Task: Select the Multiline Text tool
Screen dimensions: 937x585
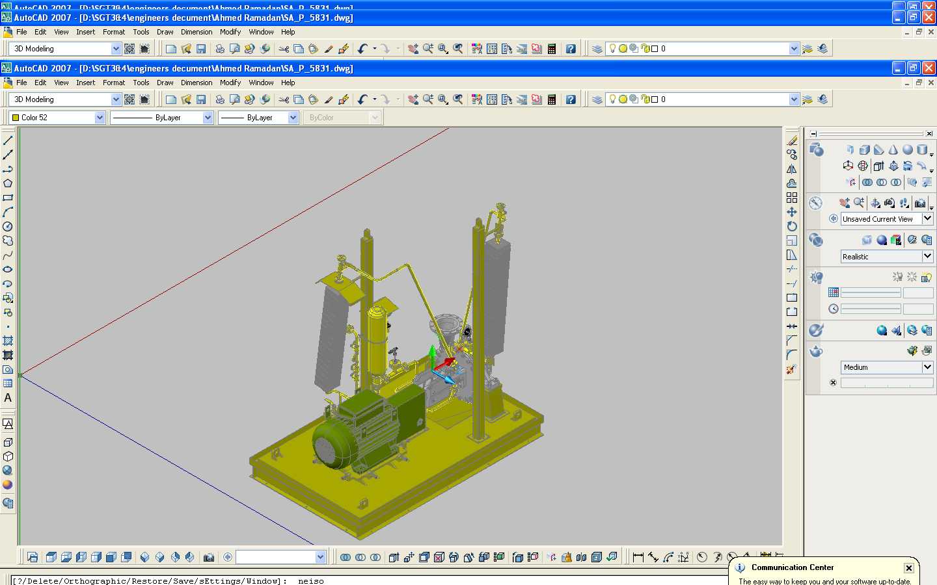Action: pos(8,398)
